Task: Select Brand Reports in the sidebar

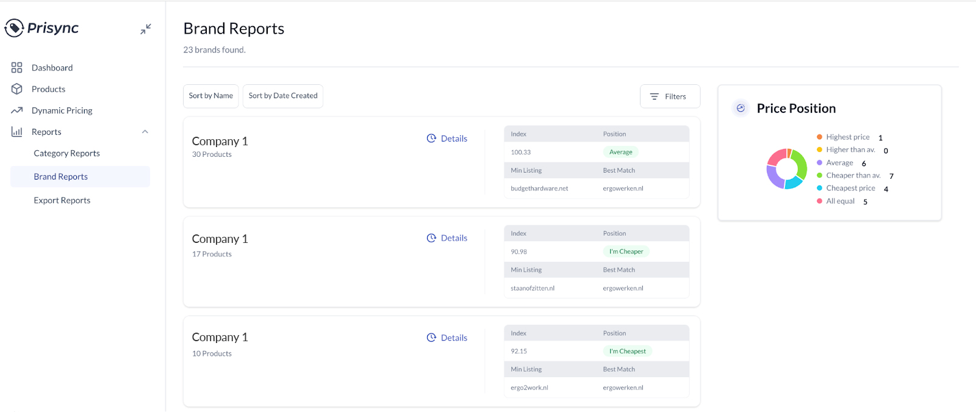Action: click(61, 176)
